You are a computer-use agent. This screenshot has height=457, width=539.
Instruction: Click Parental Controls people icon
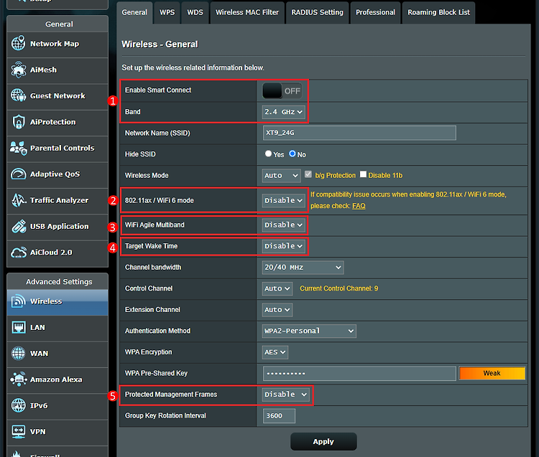[18, 148]
